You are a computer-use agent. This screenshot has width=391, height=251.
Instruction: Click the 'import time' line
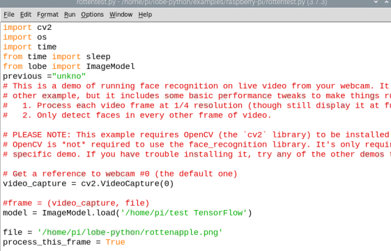tap(30, 47)
